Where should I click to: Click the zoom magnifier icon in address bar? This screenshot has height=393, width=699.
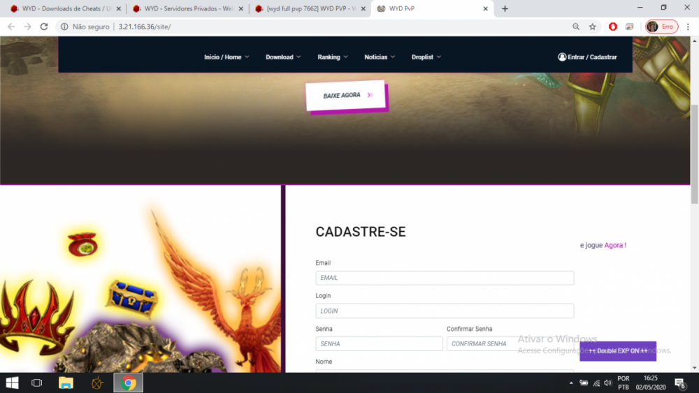576,27
